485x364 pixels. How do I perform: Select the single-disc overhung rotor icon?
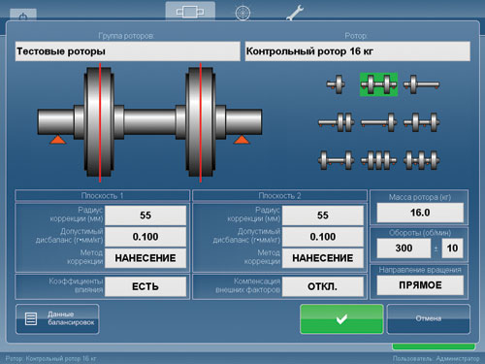[x=336, y=84]
